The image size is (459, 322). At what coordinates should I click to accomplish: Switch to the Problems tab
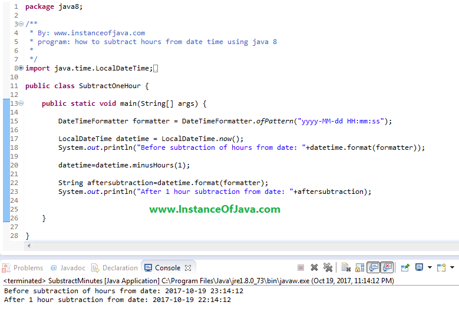(22, 268)
